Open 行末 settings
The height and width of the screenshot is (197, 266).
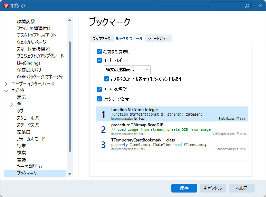pos(21,146)
